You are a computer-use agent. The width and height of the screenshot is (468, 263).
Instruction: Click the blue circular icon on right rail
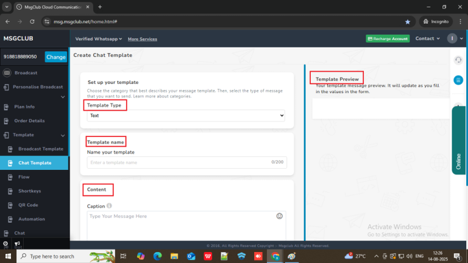click(458, 80)
